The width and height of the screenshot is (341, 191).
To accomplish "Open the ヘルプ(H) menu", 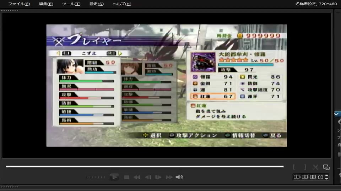I will click(x=122, y=4).
